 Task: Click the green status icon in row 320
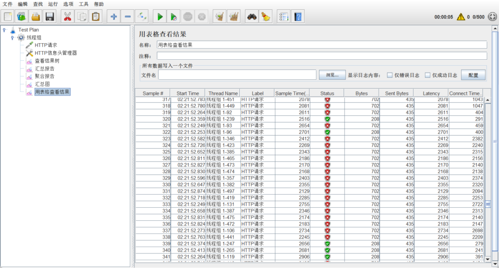click(327, 119)
